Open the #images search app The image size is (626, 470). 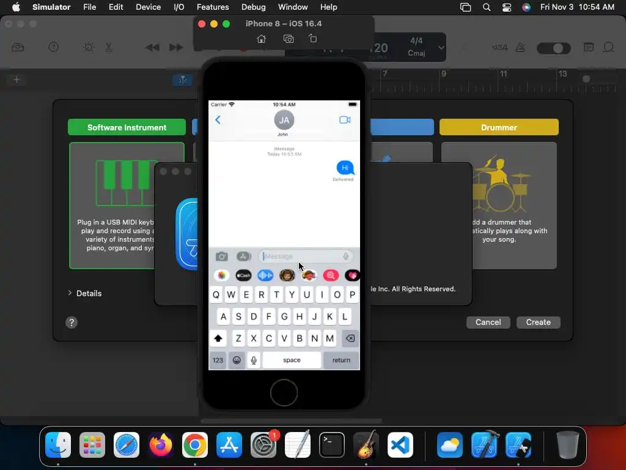(x=331, y=275)
